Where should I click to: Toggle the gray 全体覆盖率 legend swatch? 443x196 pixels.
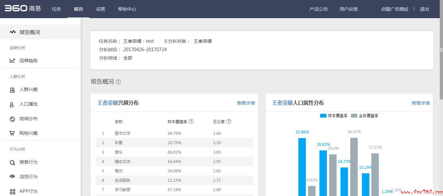(354, 116)
